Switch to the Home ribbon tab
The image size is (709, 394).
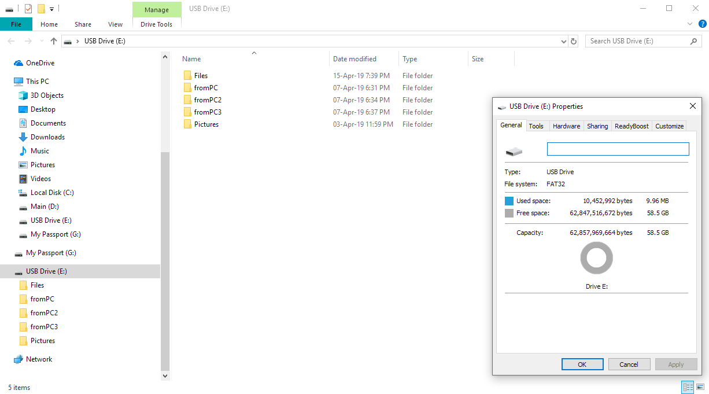point(49,24)
